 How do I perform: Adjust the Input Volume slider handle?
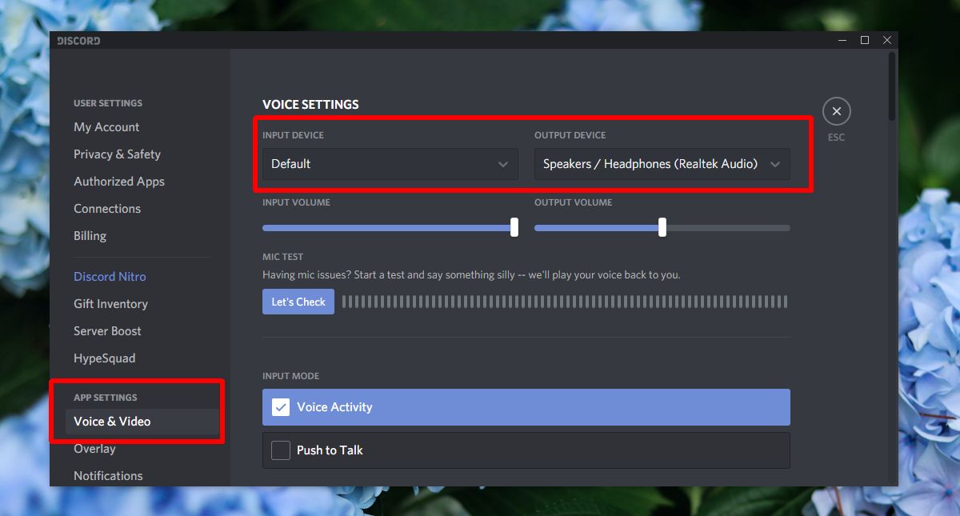point(514,228)
